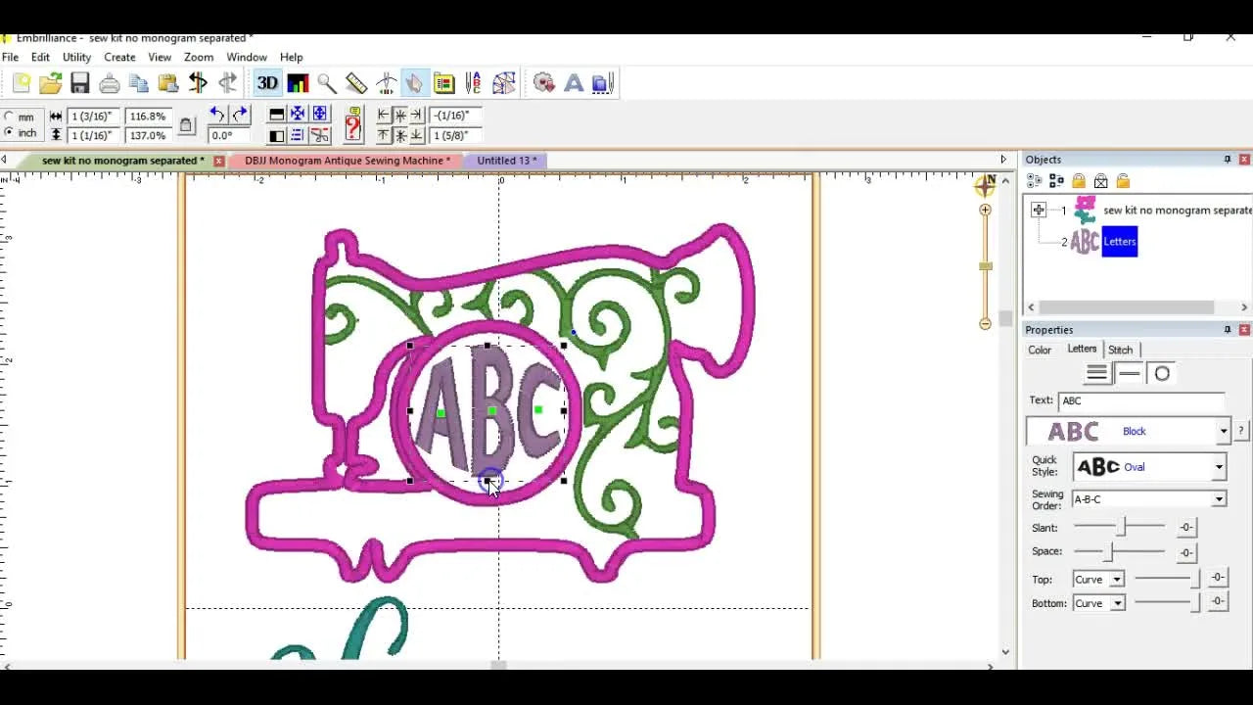Switch to DBJJ Monogram Antique Sewing Machine tab

348,161
